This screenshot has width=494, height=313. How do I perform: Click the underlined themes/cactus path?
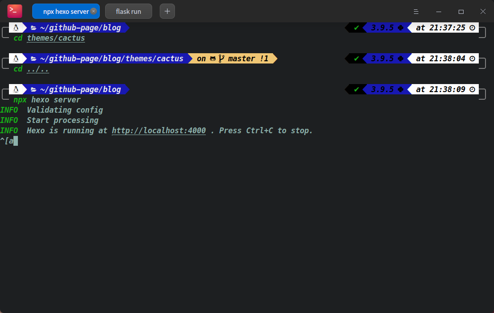point(56,38)
